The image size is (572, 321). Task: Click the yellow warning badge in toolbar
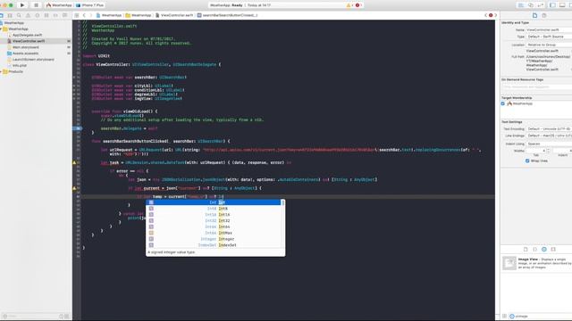pyautogui.click(x=349, y=5)
